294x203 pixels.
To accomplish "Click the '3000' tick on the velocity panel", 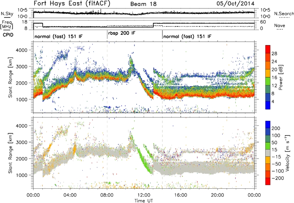I will [x=21, y=142].
